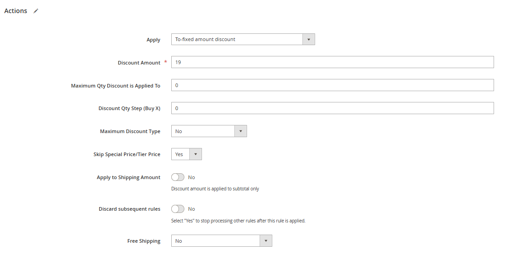Click the Apply field label
The height and width of the screenshot is (254, 522).
click(x=153, y=40)
